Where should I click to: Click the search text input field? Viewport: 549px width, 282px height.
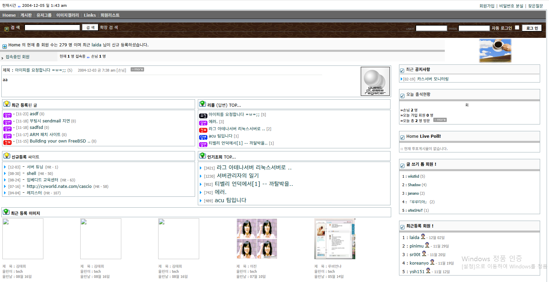pyautogui.click(x=52, y=28)
